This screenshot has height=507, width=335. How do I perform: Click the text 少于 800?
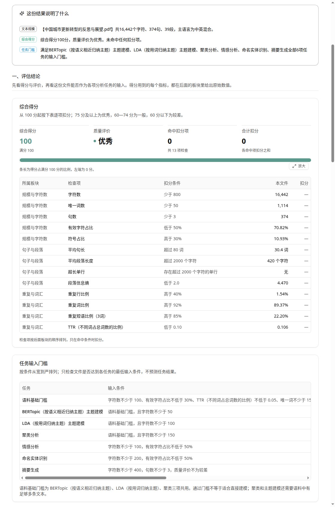coord(172,194)
